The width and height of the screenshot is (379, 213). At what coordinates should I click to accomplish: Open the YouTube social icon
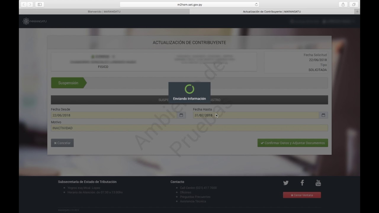point(318,183)
